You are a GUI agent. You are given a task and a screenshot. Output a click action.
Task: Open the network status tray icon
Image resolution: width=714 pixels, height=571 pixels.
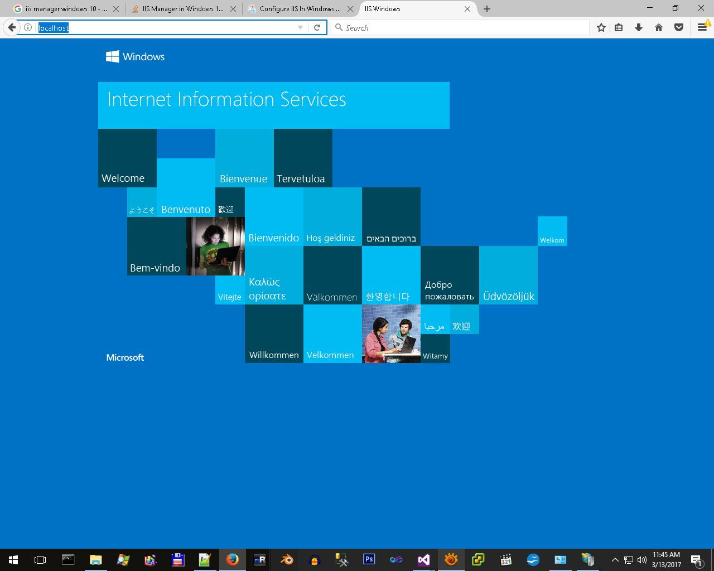629,560
